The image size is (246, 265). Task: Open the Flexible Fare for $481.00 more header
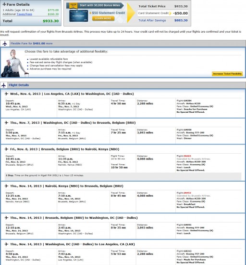(32, 43)
